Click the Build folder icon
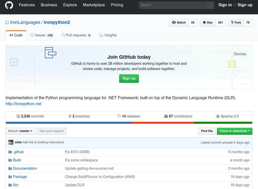The image size is (258, 189). click(x=10, y=160)
